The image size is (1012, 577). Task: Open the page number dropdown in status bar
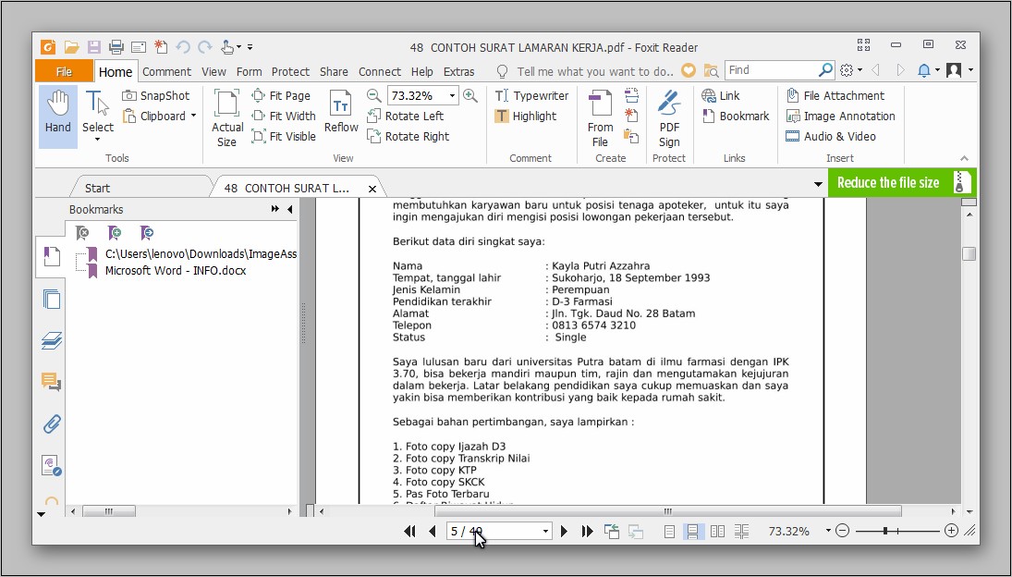545,531
